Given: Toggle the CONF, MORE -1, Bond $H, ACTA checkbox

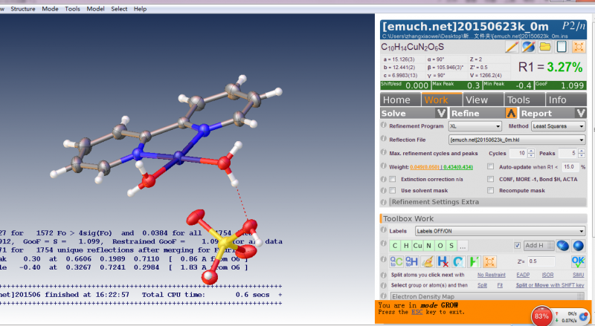Looking at the screenshot, I should point(491,179).
